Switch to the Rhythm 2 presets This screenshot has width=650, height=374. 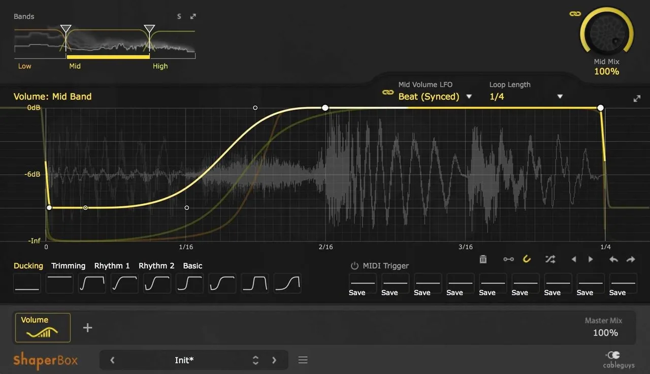point(156,266)
